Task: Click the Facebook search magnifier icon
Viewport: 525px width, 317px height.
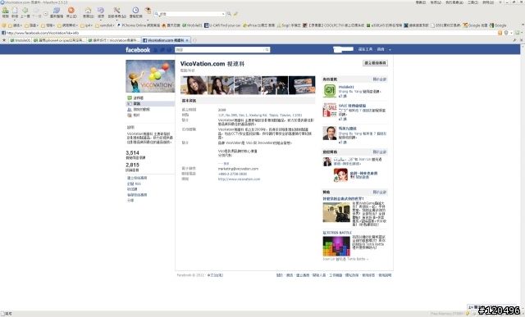Action: pos(267,50)
